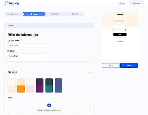Screen dimensions: 148x115
Task: Collapse the Design section chevron
Action: (90, 72)
